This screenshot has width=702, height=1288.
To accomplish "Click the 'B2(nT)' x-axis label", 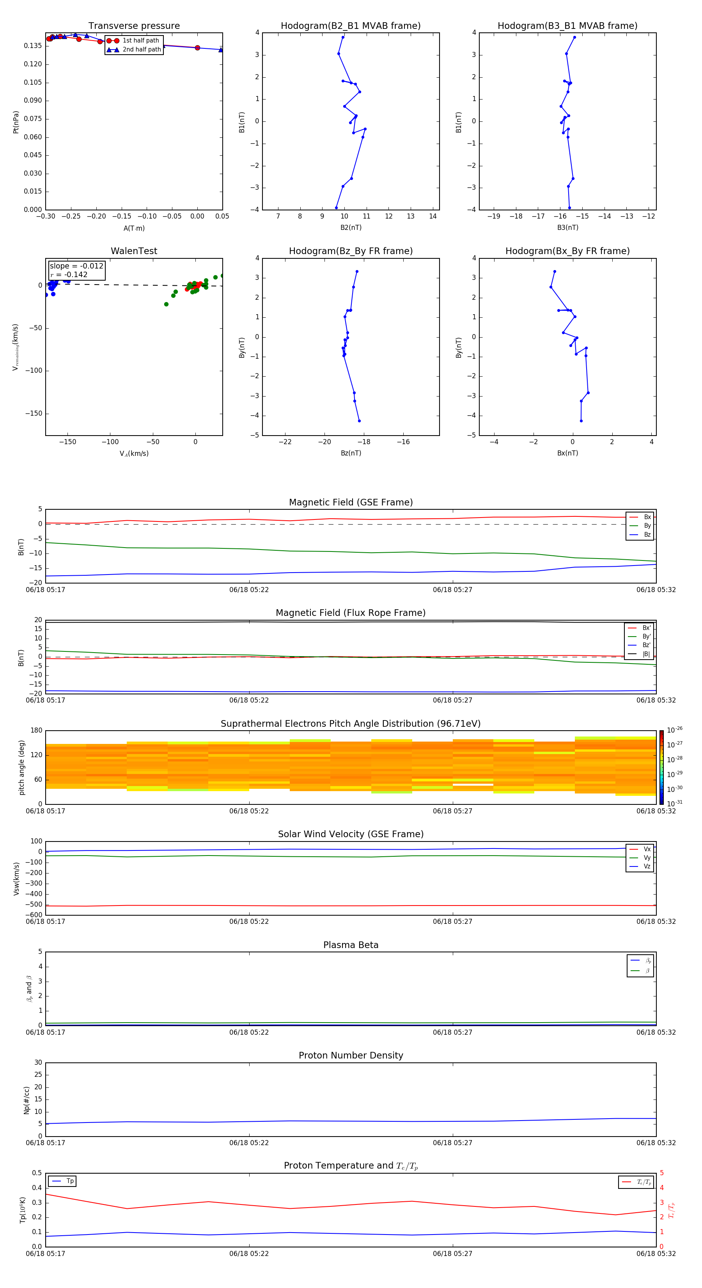I will pyautogui.click(x=351, y=228).
